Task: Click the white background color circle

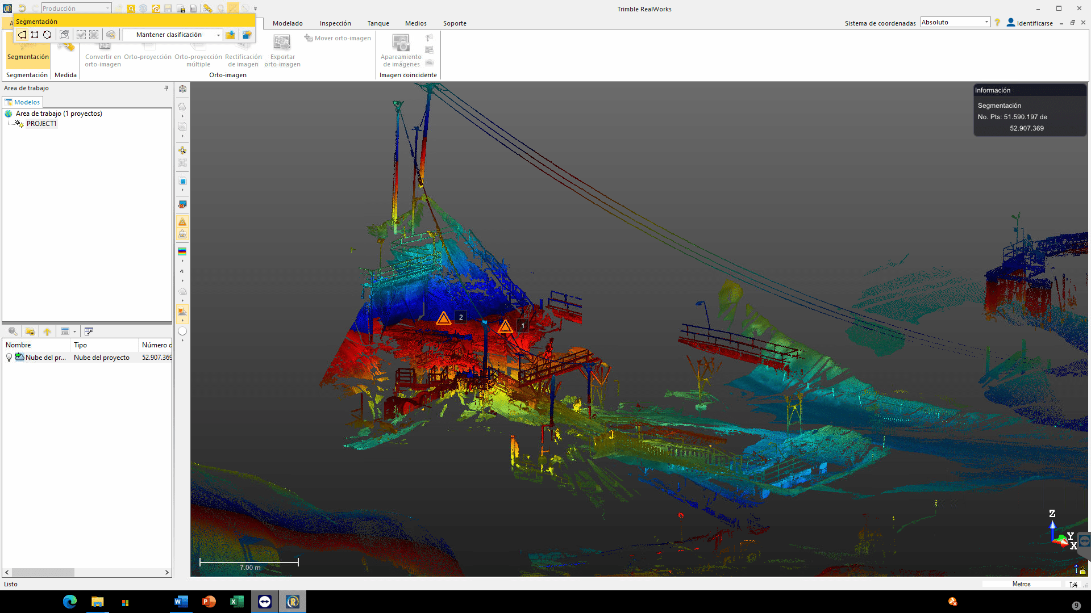Action: [x=182, y=331]
